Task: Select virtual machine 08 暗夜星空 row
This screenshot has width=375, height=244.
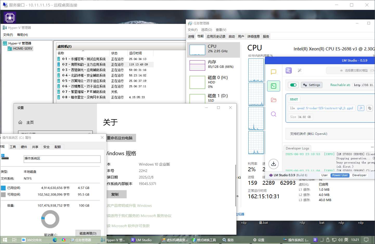Action: [105, 97]
